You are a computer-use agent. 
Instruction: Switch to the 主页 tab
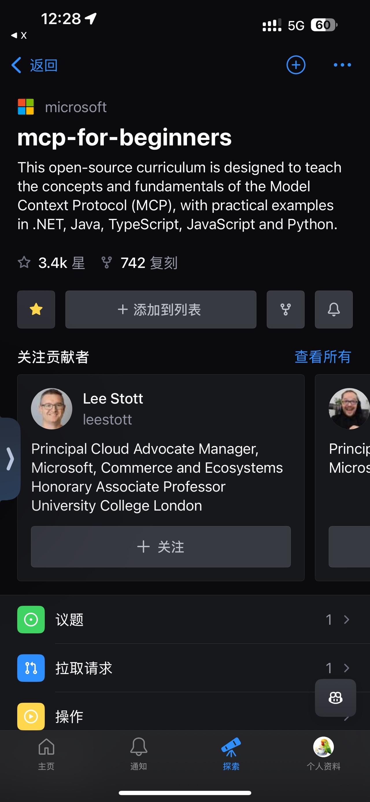(x=46, y=754)
